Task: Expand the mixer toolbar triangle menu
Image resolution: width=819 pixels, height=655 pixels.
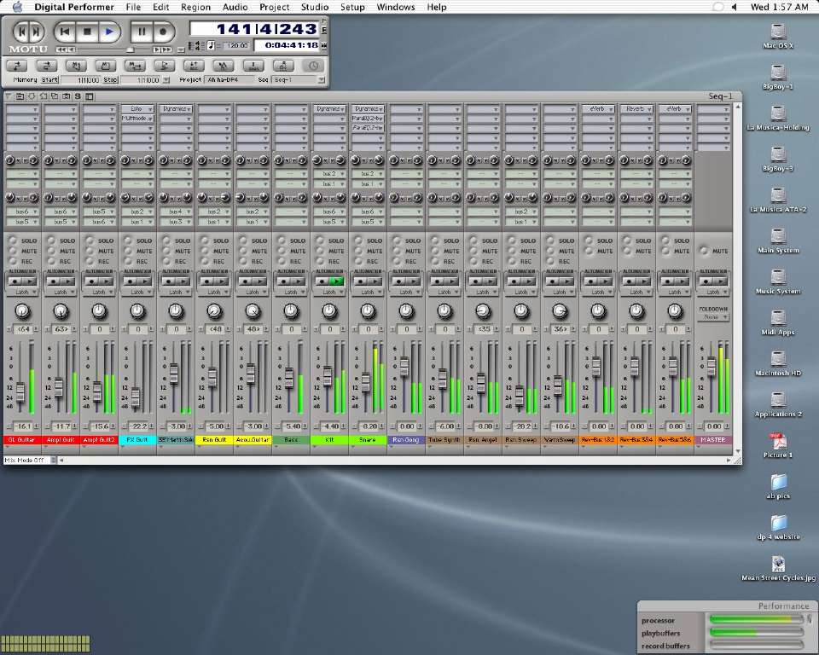Action: coord(9,96)
